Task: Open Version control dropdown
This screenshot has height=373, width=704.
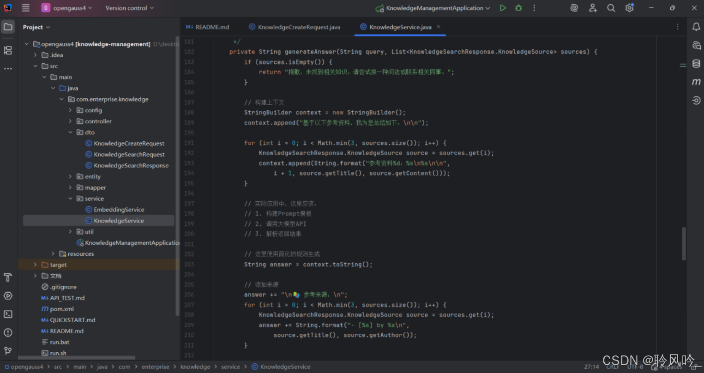Action: [130, 8]
